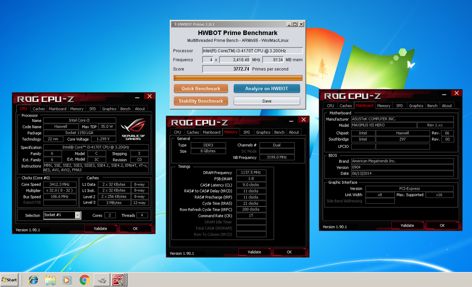Open Bench tab in the Memory window
This screenshot has width=472, height=287.
coord(279,132)
